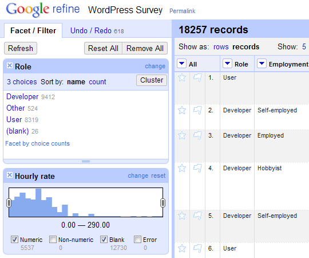Select the Facet / Filter tab

(x=33, y=31)
